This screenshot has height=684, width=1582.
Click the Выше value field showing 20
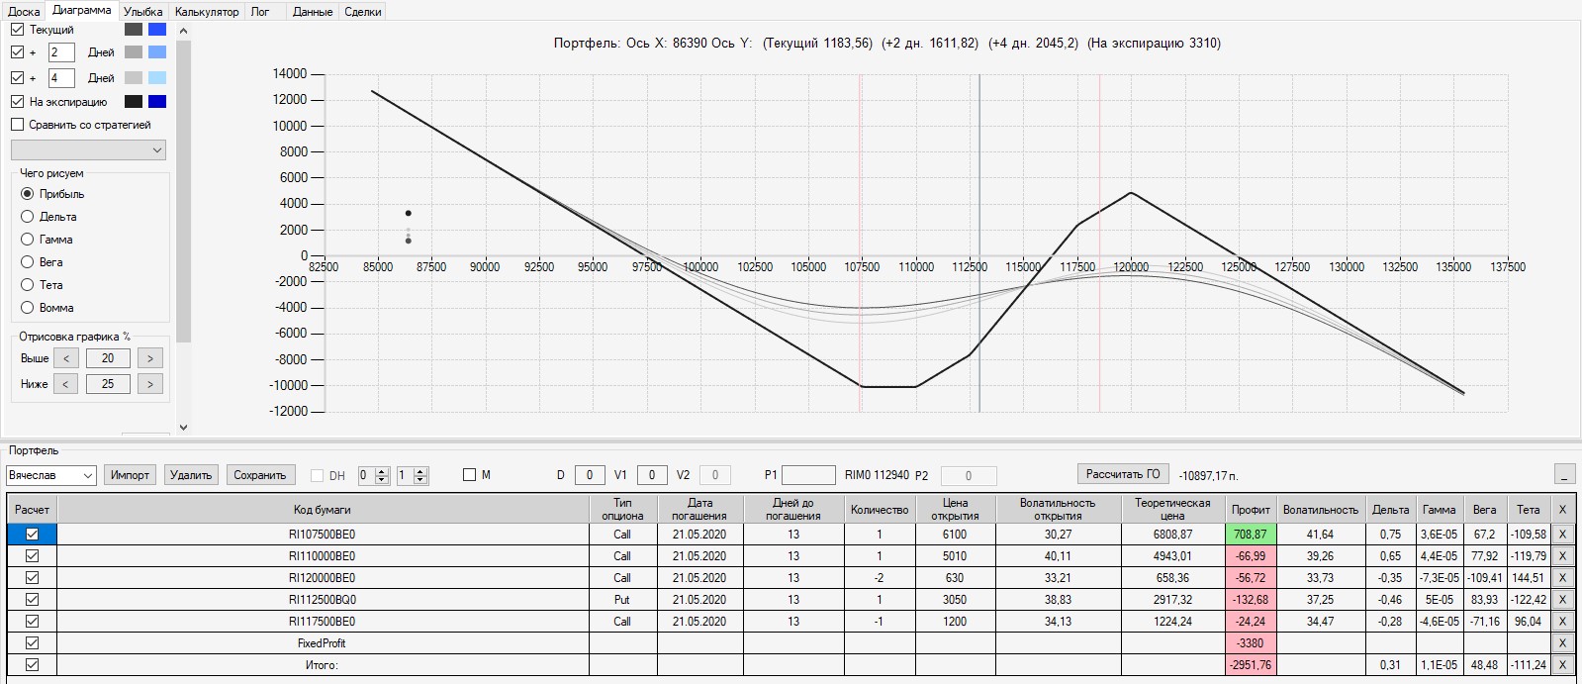point(108,358)
